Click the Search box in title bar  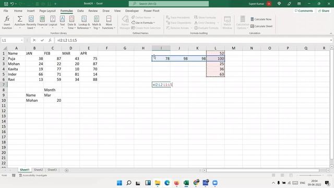click(x=169, y=4)
